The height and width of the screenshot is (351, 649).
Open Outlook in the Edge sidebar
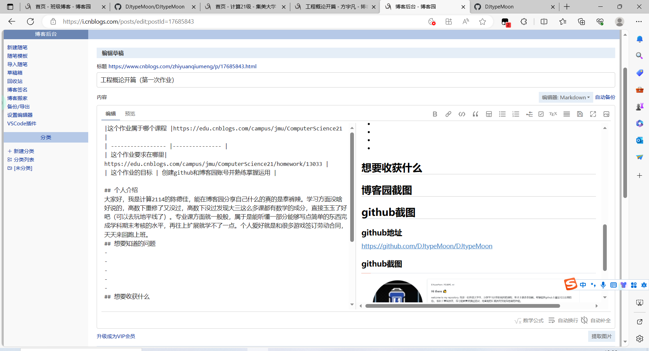(x=639, y=140)
